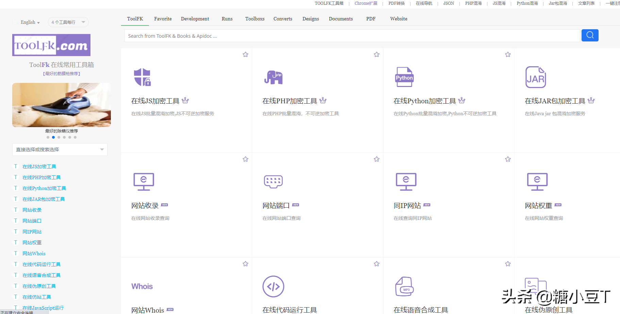Click the Whois logo icon
Viewport: 620px width, 314px height.
click(142, 286)
